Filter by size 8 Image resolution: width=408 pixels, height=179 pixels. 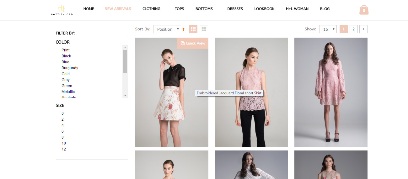coord(63,137)
